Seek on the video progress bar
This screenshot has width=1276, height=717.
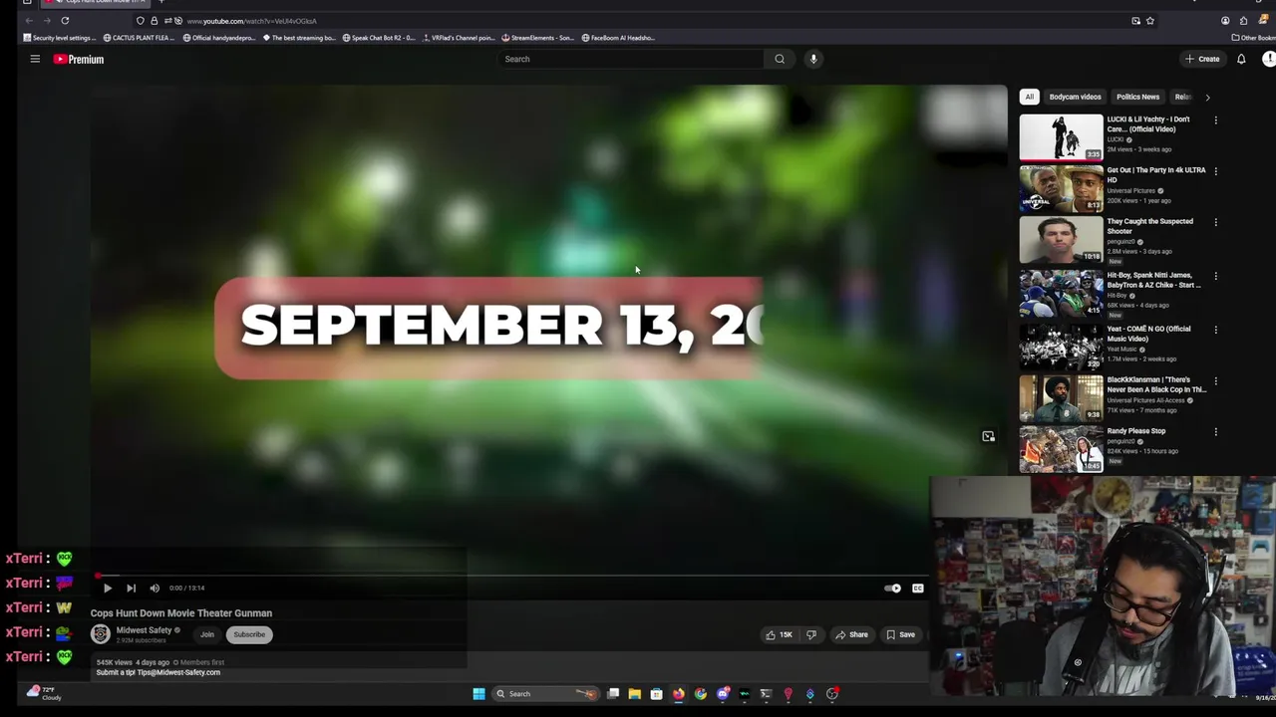(512, 576)
